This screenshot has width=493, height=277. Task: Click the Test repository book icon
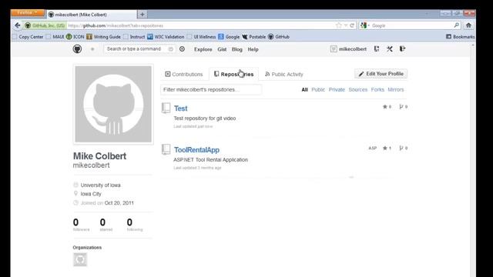click(166, 108)
